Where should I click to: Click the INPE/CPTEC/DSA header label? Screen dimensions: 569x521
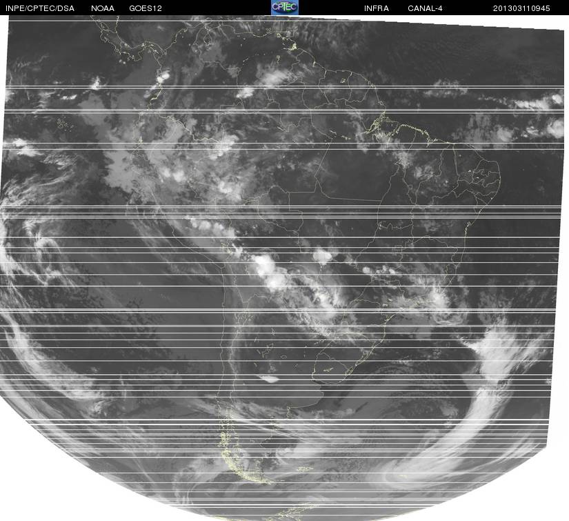40,8
